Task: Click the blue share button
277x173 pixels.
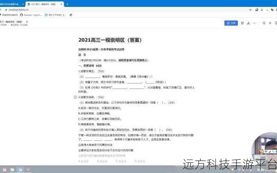Action: tap(231, 23)
